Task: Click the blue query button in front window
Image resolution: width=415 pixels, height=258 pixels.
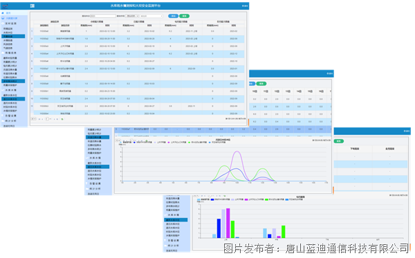Action: click(174, 16)
